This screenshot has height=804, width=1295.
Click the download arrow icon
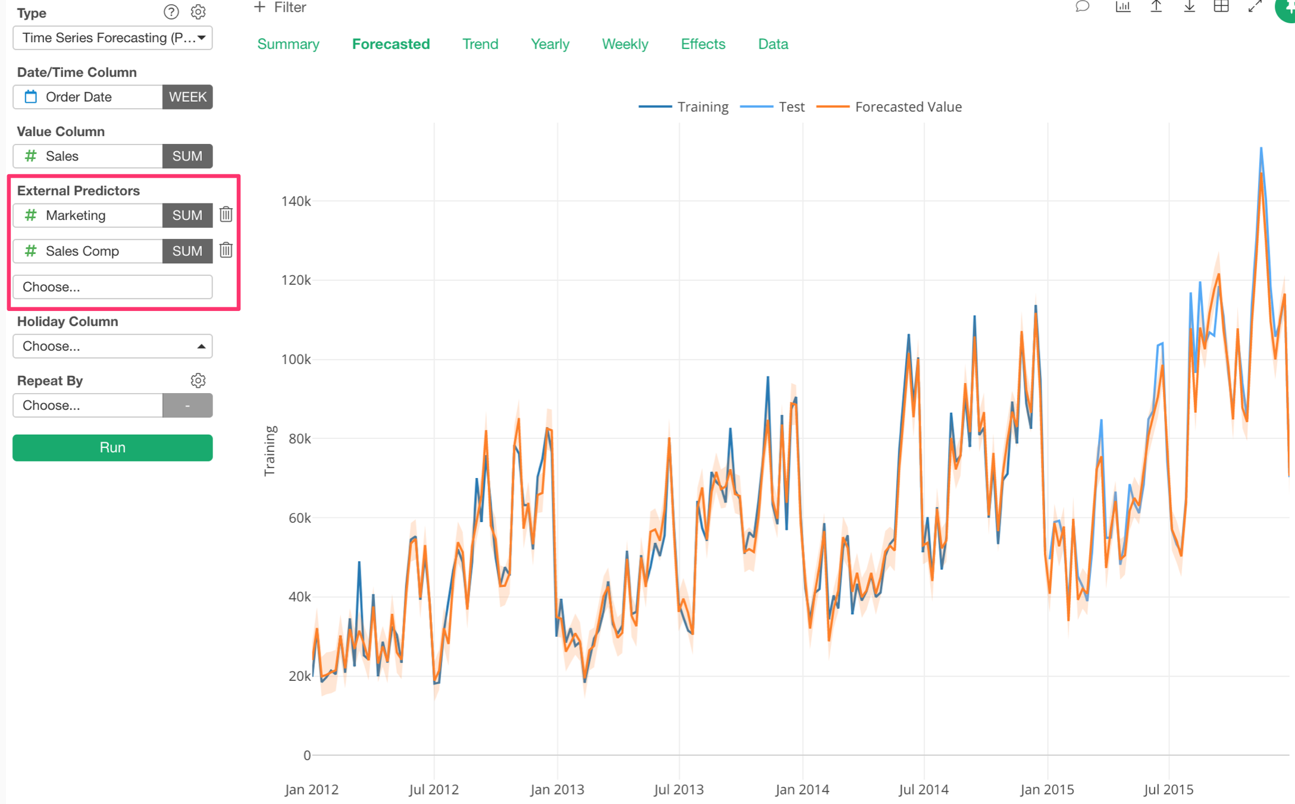tap(1189, 7)
